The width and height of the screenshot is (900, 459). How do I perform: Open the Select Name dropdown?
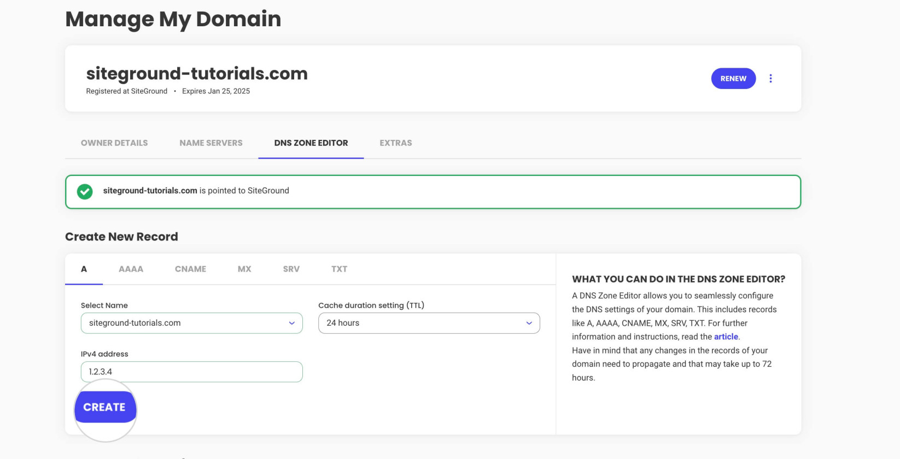191,323
